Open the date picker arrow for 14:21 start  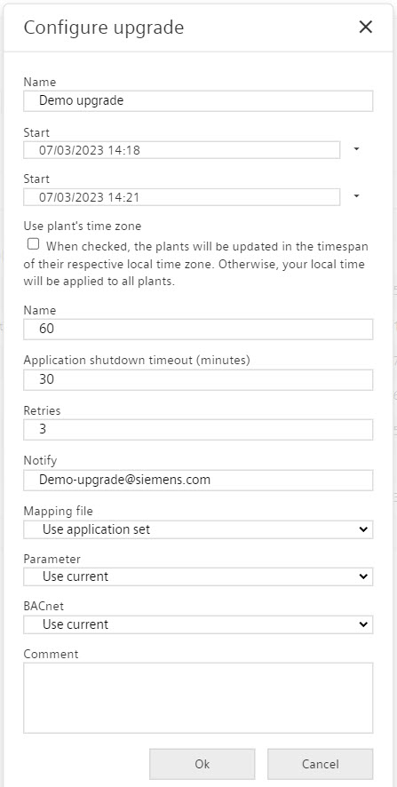(x=356, y=197)
